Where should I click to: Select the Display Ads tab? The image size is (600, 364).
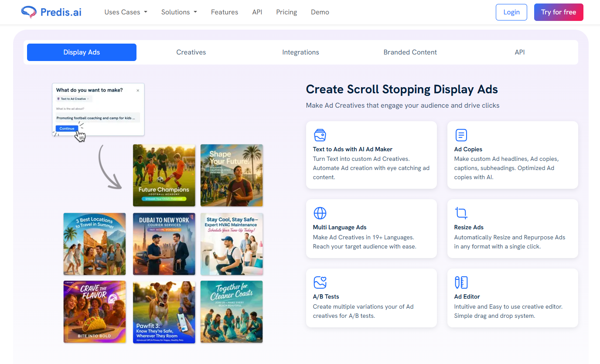click(x=82, y=52)
